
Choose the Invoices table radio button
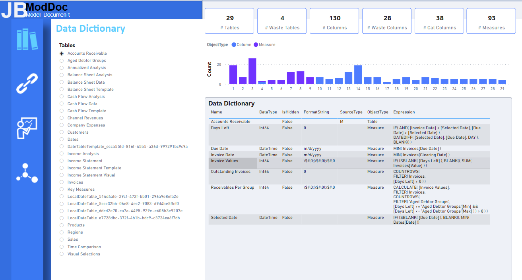click(62, 182)
